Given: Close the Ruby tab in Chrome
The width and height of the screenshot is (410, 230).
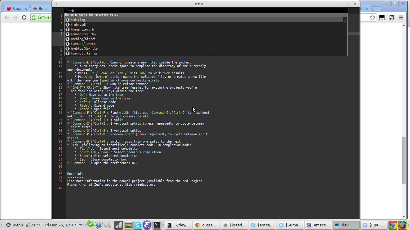Looking at the screenshot, I should (x=26, y=9).
